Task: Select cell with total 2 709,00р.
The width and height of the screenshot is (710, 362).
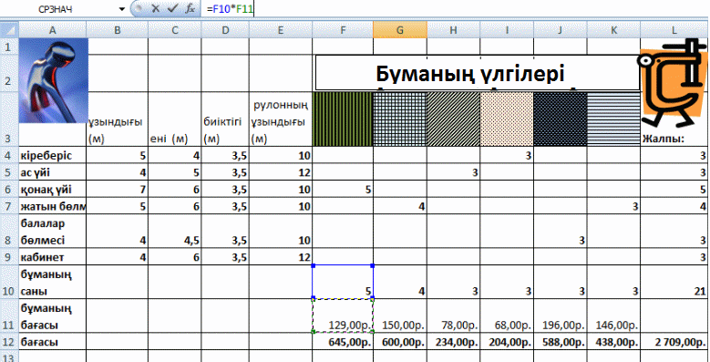Action: pyautogui.click(x=674, y=343)
